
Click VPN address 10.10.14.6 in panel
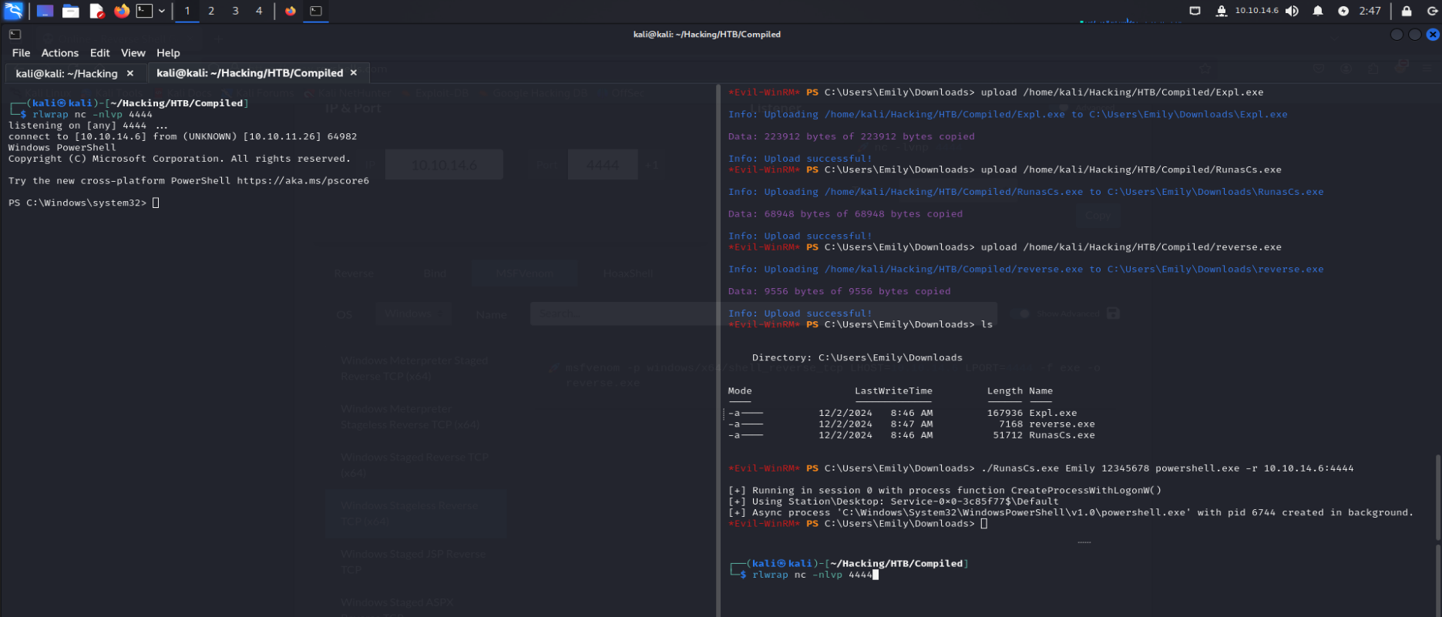(x=1256, y=11)
